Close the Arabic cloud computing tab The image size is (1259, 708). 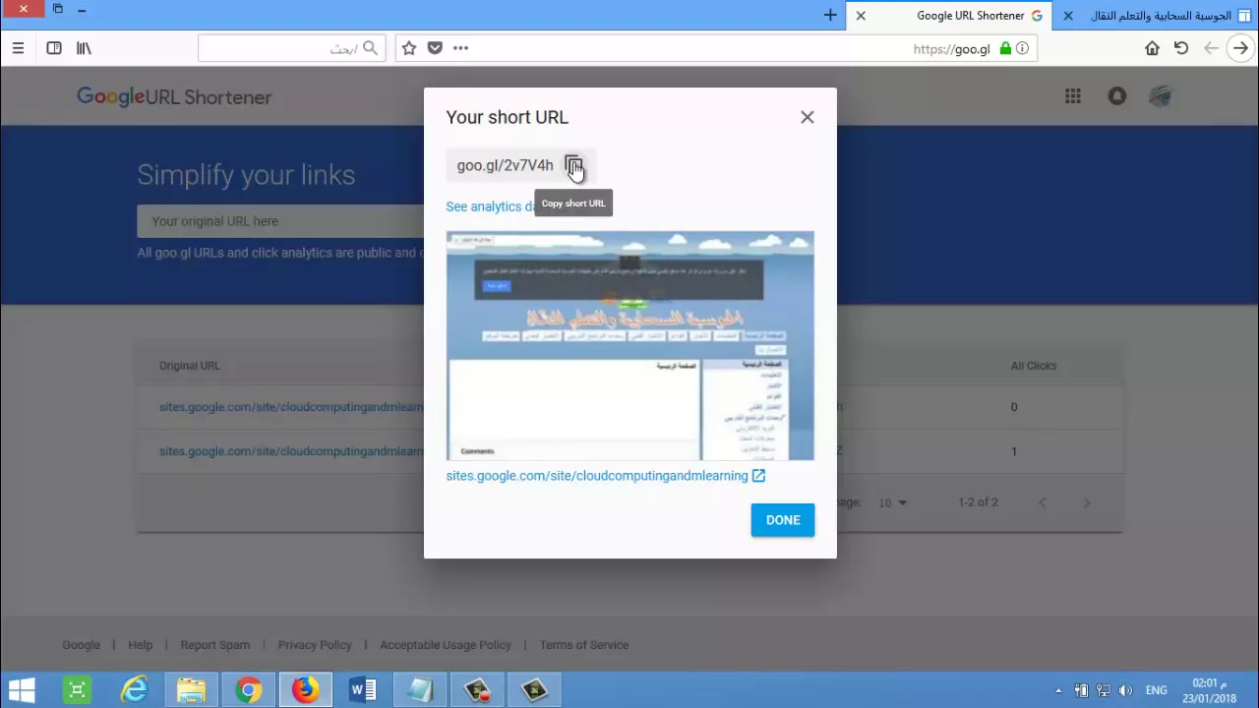click(1068, 16)
